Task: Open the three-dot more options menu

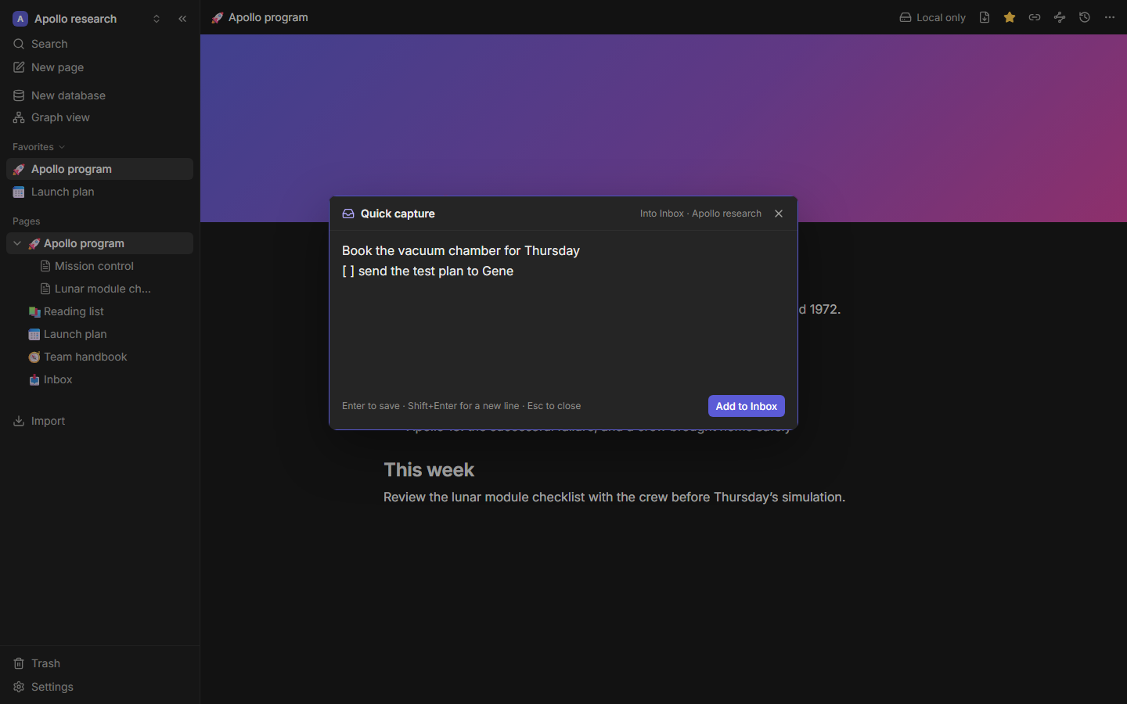Action: (x=1110, y=17)
